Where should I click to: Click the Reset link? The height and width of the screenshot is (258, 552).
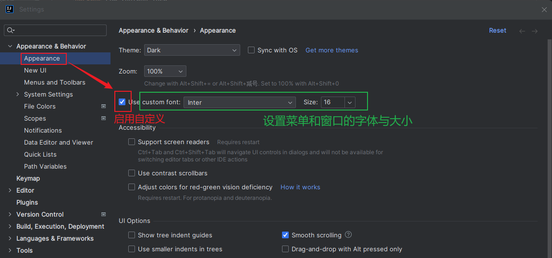[x=497, y=30]
